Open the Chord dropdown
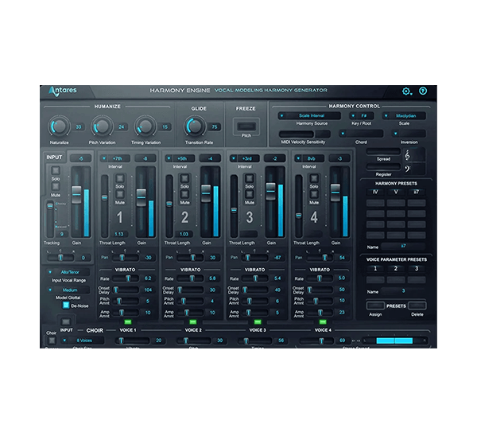The height and width of the screenshot is (432, 477). point(361,134)
